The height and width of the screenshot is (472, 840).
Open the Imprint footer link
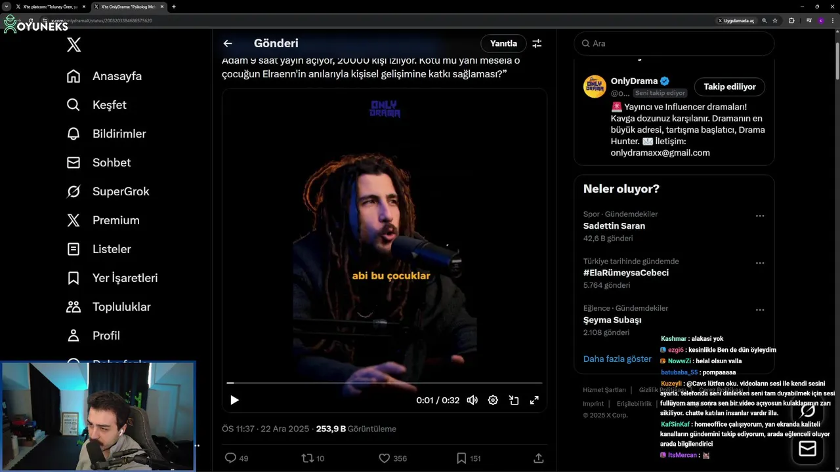[593, 404]
